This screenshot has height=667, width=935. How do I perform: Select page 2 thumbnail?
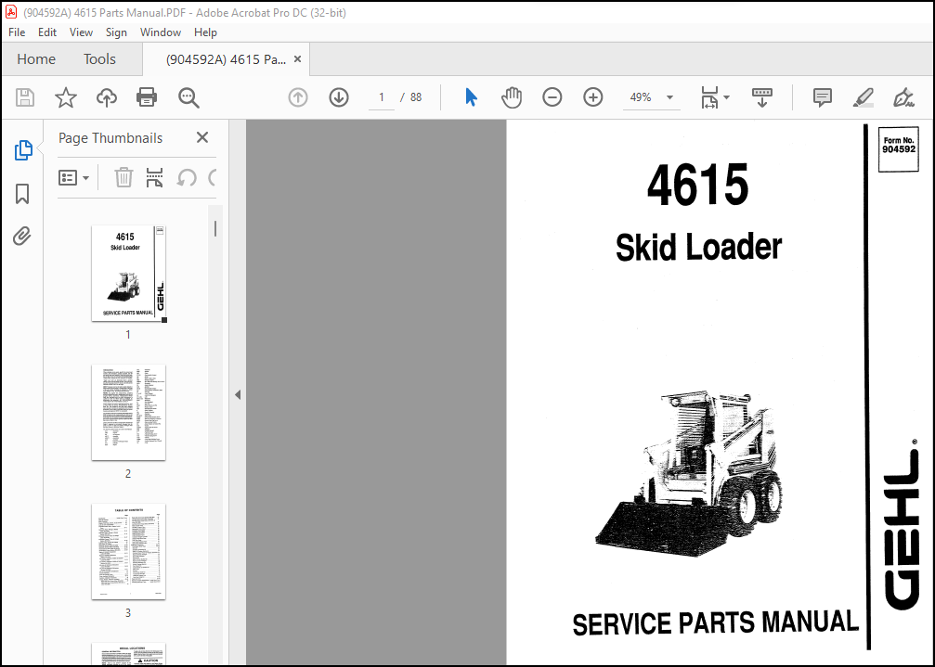[x=128, y=412]
